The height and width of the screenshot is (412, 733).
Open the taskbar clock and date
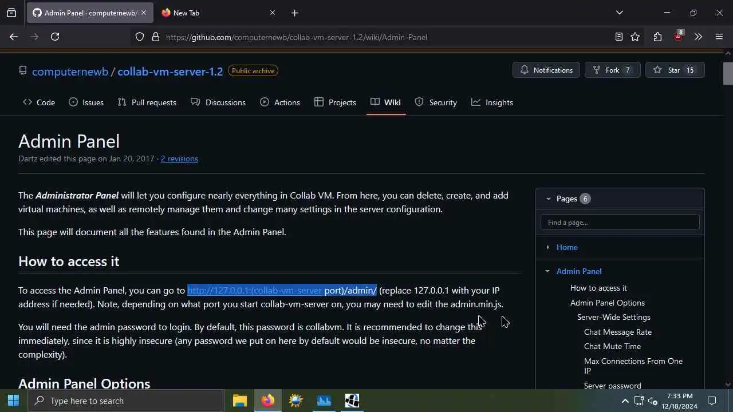coord(680,401)
